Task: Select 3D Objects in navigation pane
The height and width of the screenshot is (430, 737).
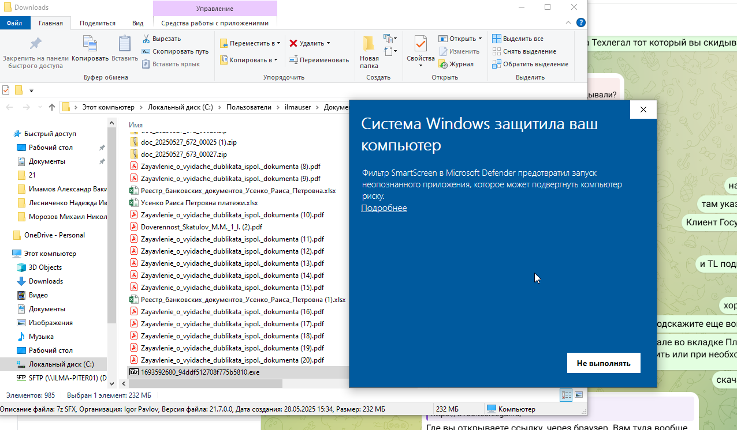Action: [x=45, y=267]
